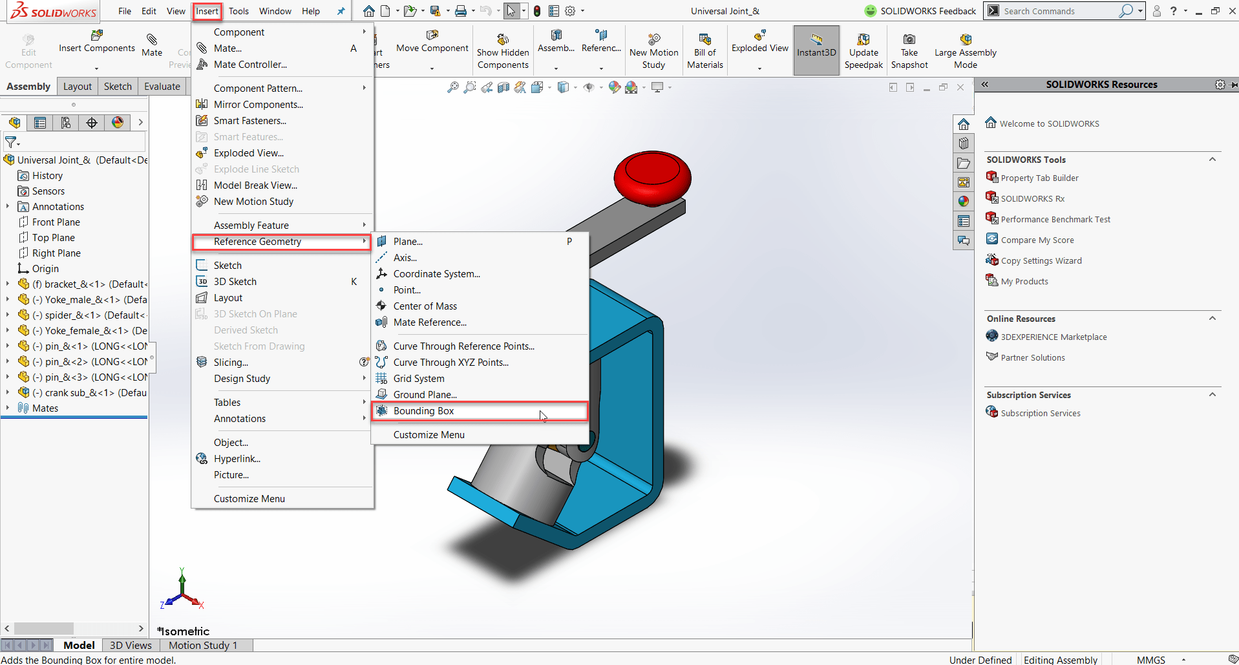Click the Take Snapshot tool
The height and width of the screenshot is (665, 1239).
(x=909, y=48)
